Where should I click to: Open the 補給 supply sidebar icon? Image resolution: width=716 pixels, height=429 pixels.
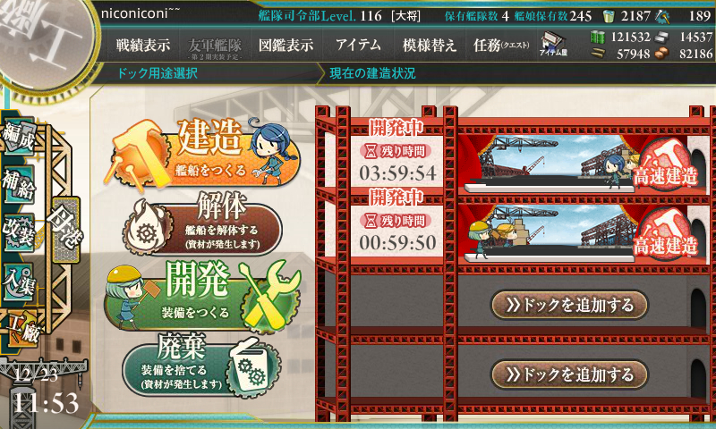[19, 184]
